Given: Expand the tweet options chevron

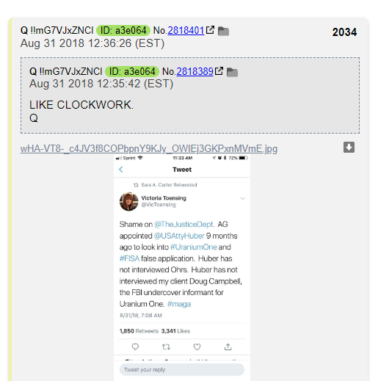Looking at the screenshot, I should coord(242,198).
